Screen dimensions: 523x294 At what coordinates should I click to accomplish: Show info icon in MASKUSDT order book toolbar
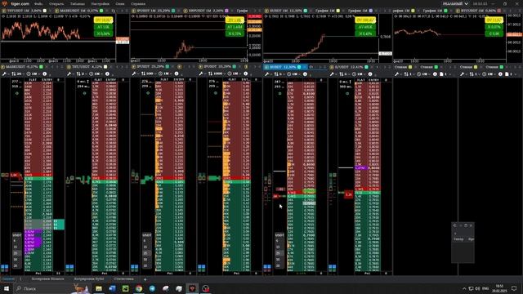pos(44,73)
